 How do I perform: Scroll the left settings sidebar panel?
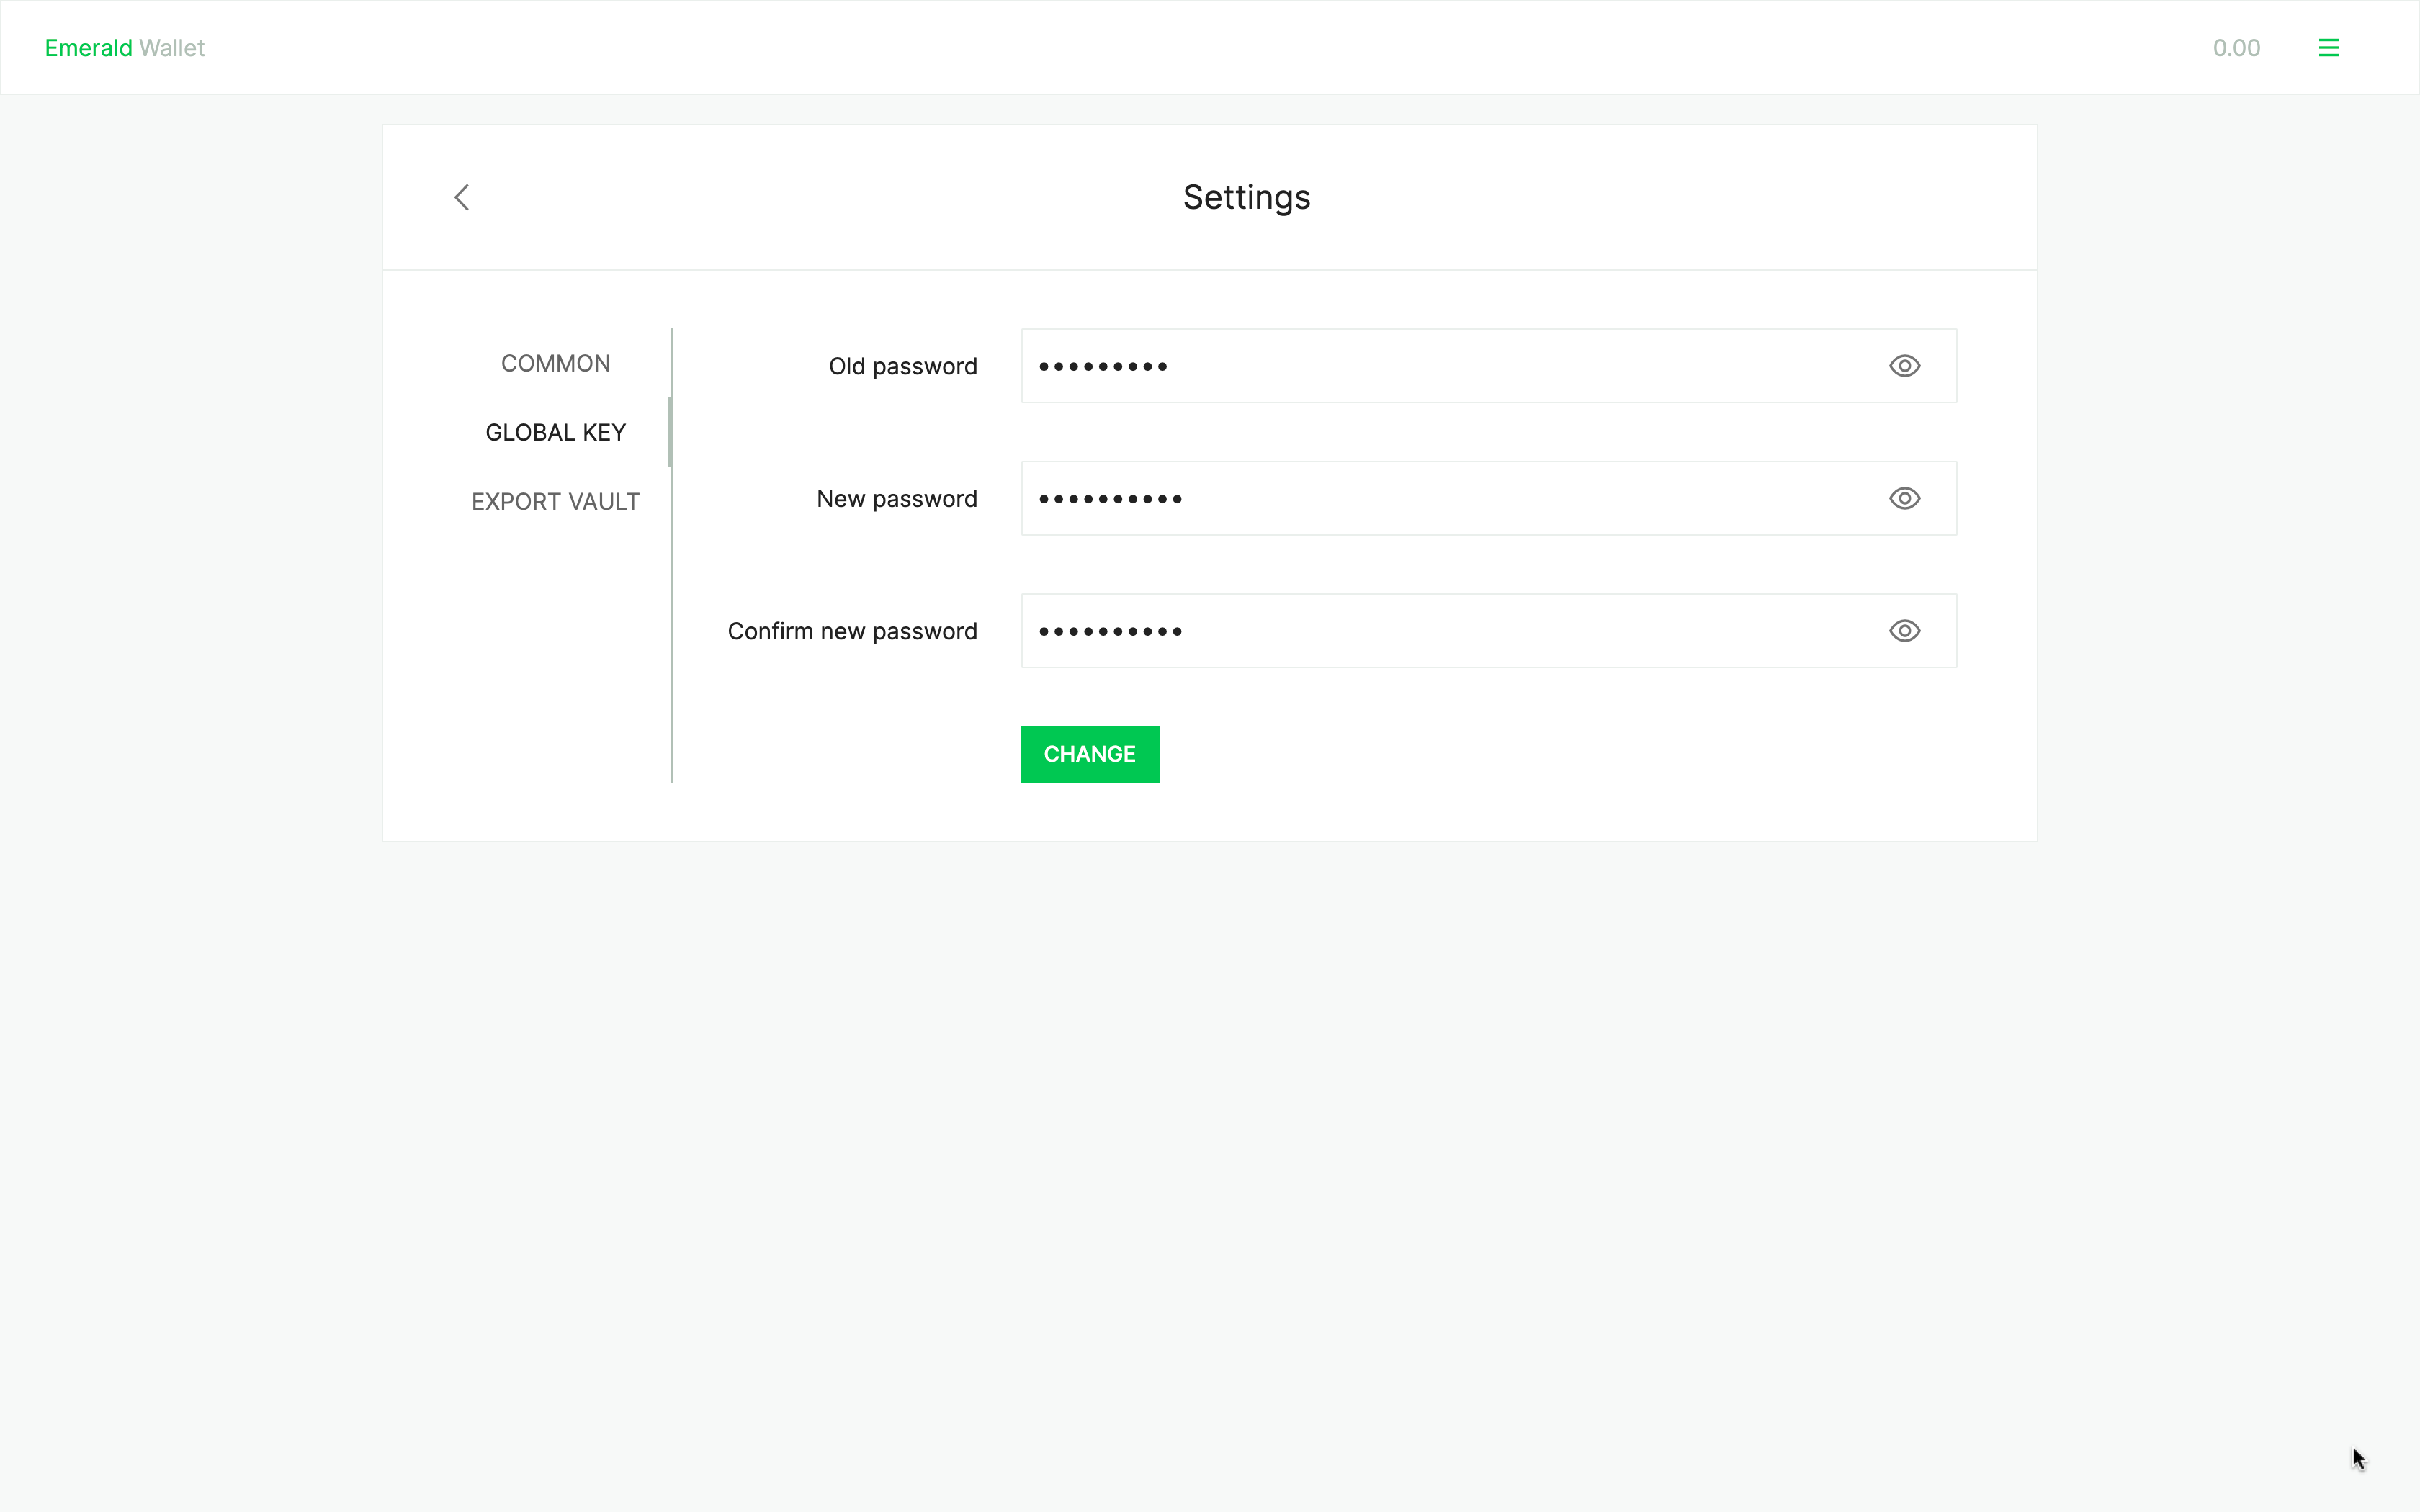point(669,432)
